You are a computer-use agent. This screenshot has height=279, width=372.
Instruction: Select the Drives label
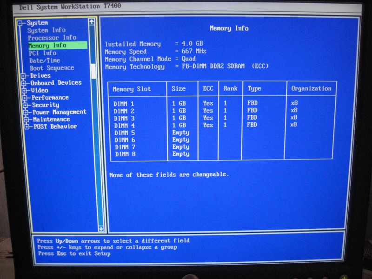pyautogui.click(x=40, y=76)
